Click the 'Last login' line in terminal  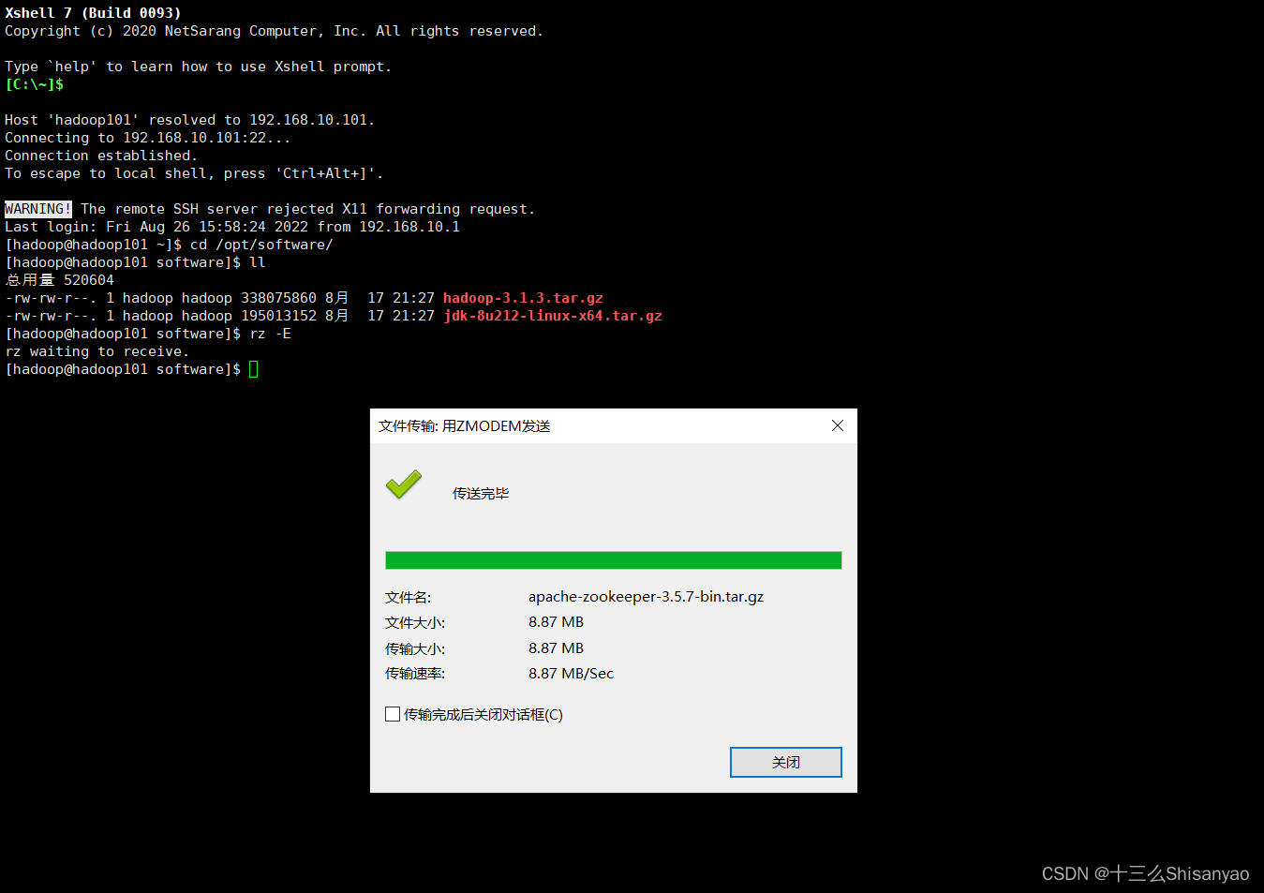(x=232, y=227)
